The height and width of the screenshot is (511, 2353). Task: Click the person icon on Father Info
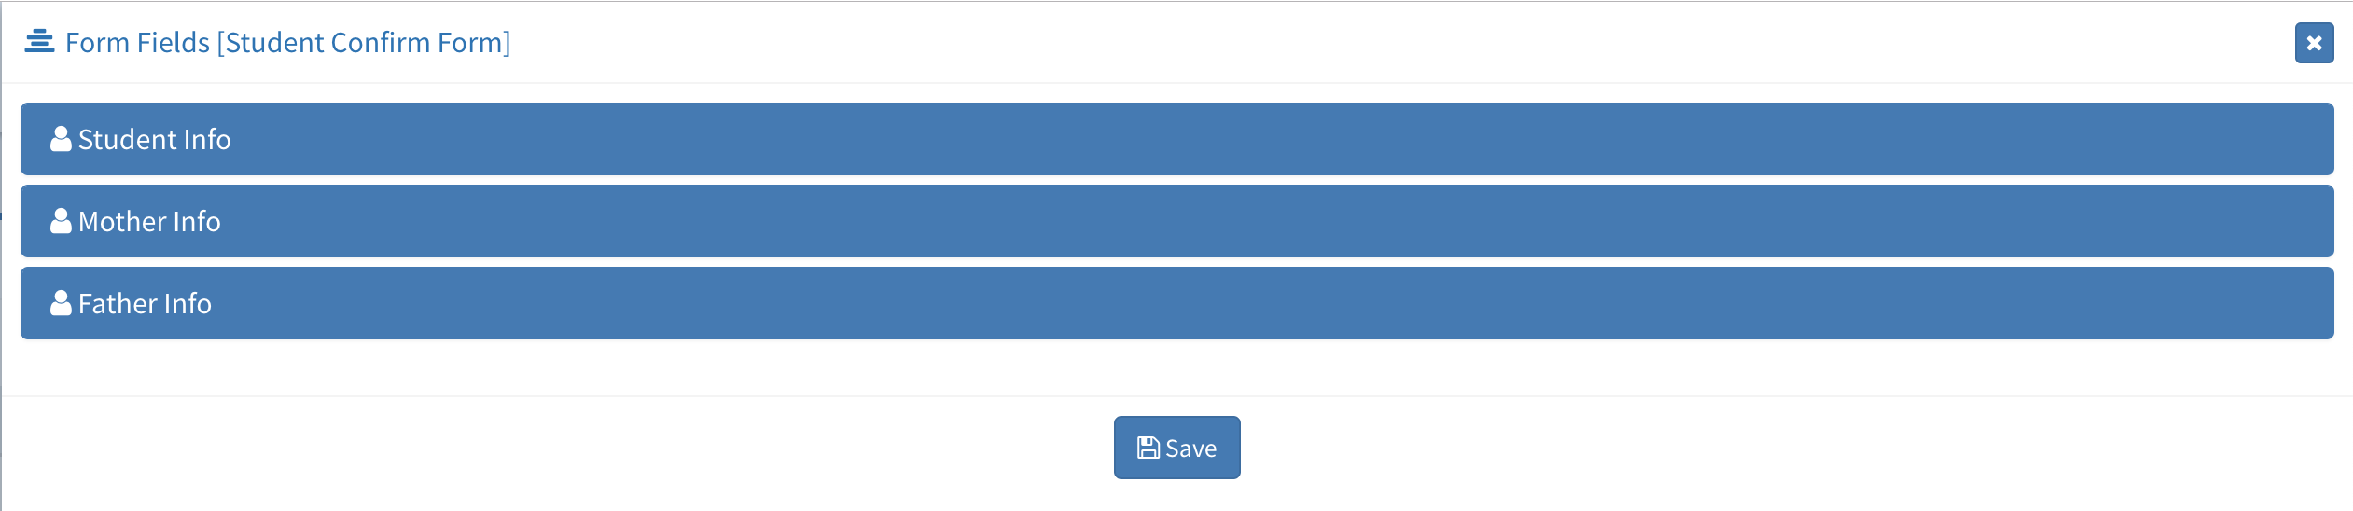point(61,303)
